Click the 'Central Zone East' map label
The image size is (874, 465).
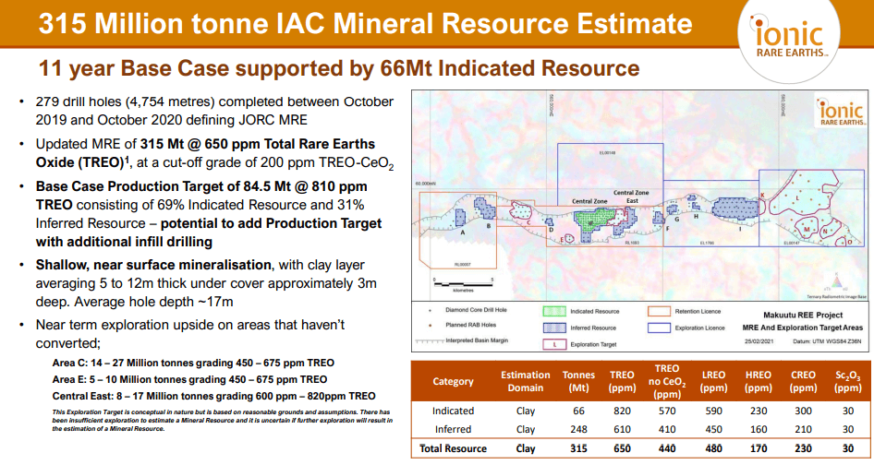pyautogui.click(x=632, y=197)
